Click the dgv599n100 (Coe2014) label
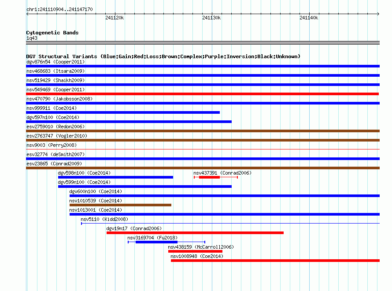Viewport: 392px width, 291px height. pyautogui.click(x=84, y=182)
